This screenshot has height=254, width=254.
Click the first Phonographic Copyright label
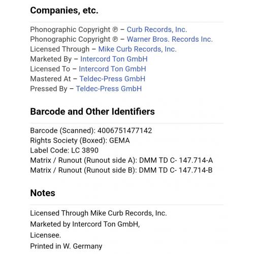(74, 29)
